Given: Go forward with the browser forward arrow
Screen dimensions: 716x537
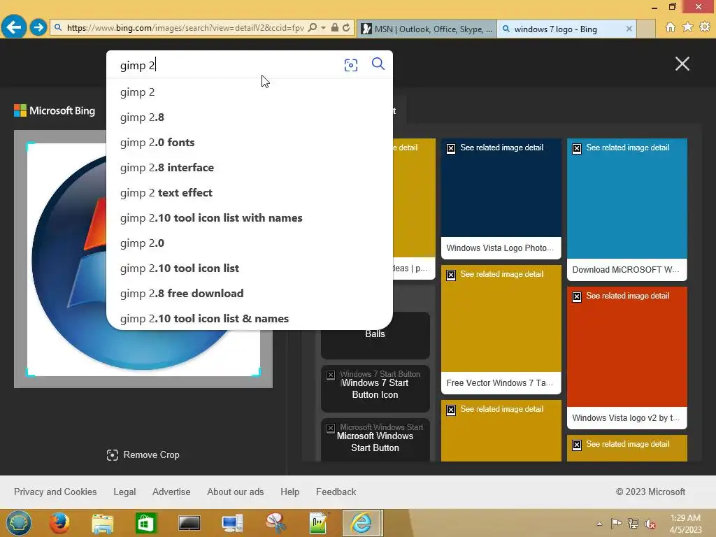Looking at the screenshot, I should [38, 27].
